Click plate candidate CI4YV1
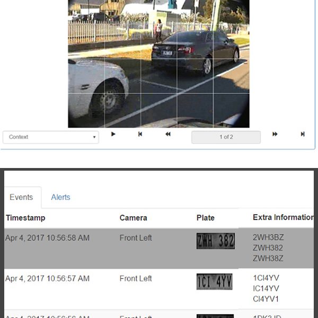The width and height of the screenshot is (318, 318). (266, 299)
